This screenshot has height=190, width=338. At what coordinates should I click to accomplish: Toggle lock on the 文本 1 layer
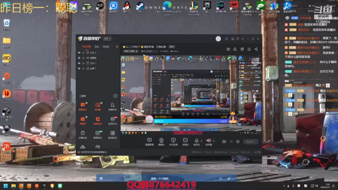[x=83, y=63]
